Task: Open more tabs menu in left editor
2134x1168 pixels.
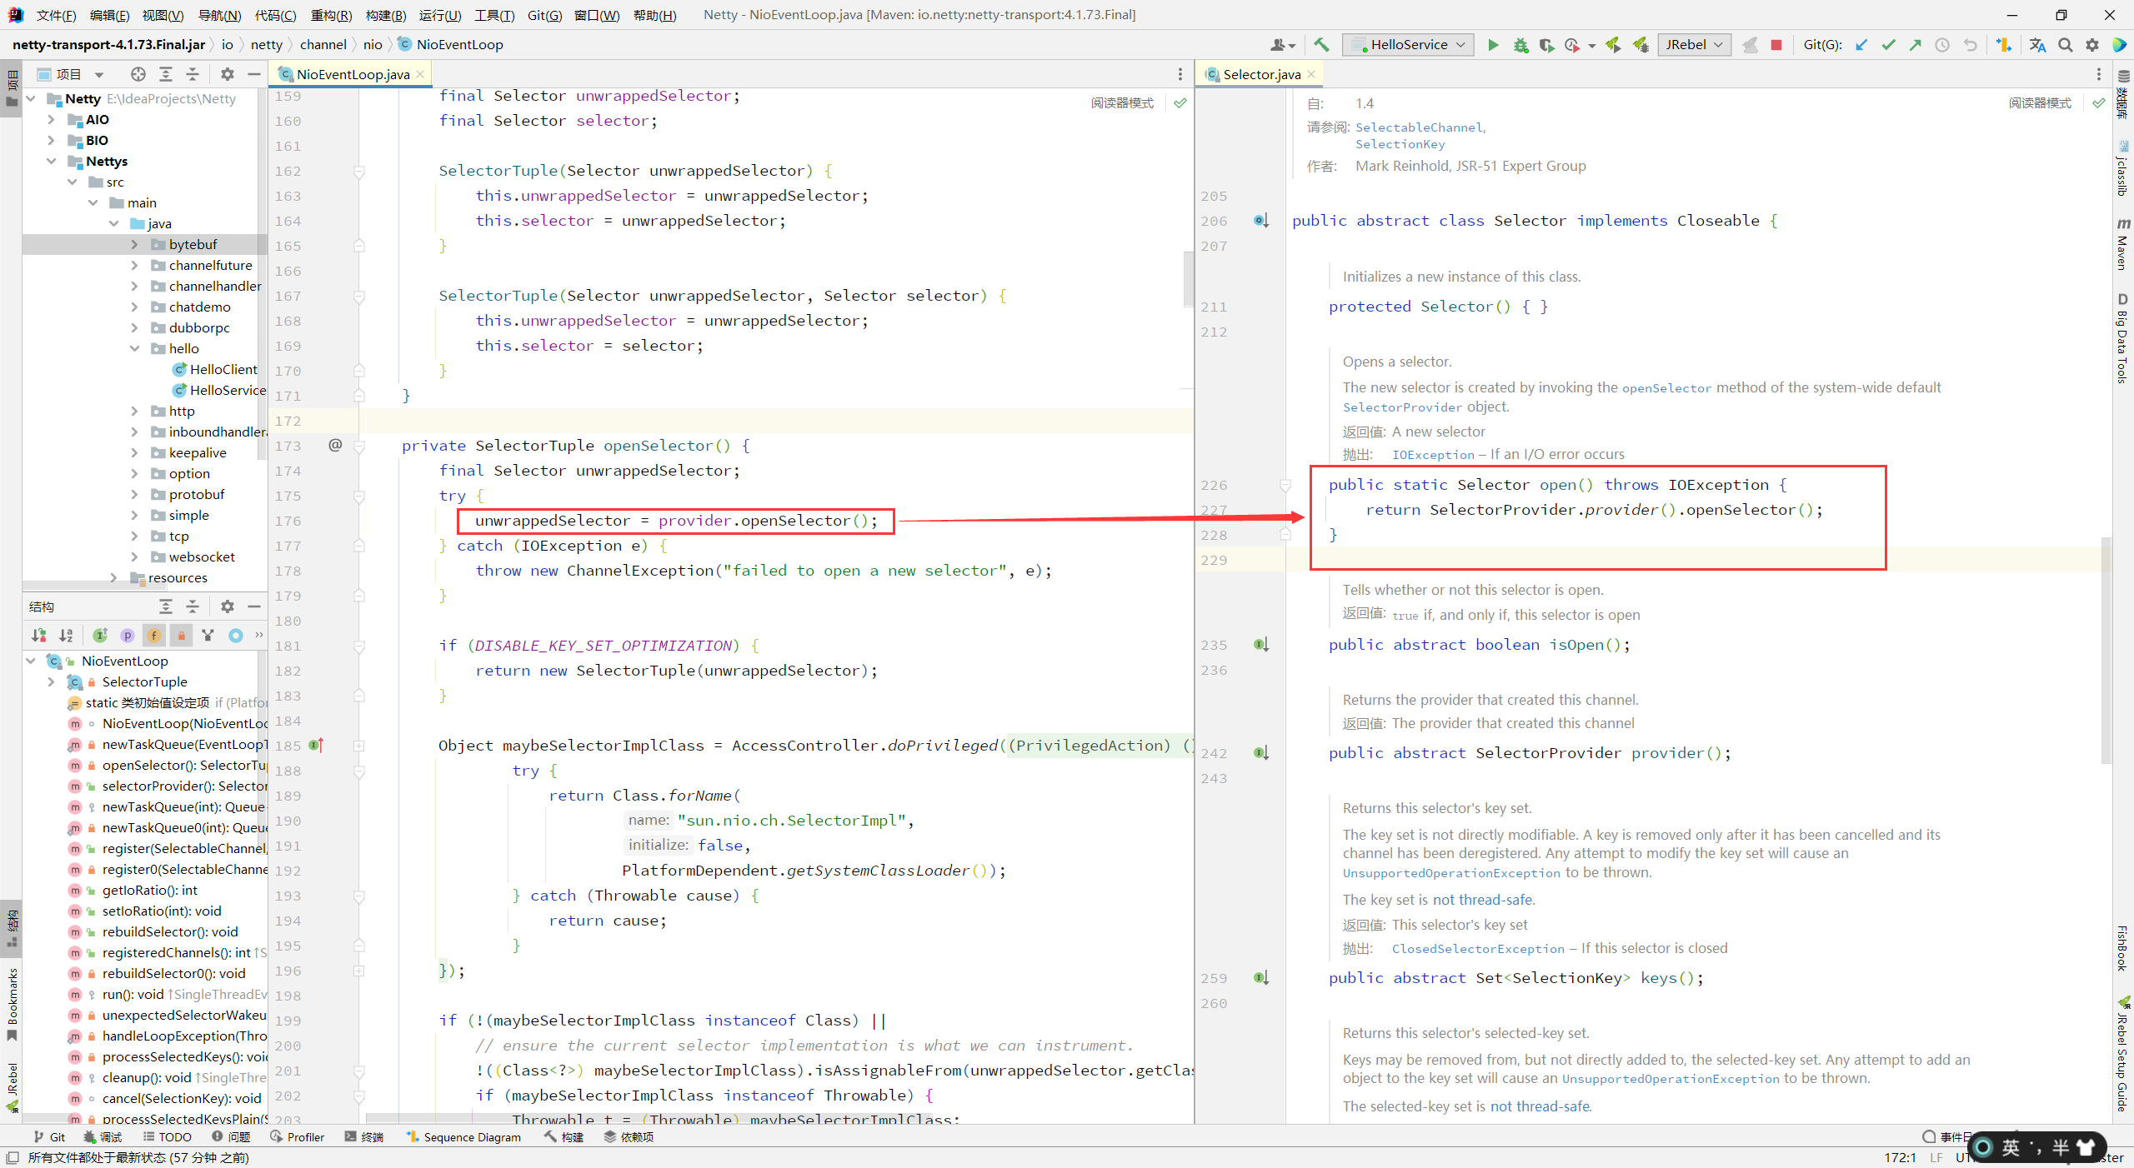Action: pos(1180,74)
